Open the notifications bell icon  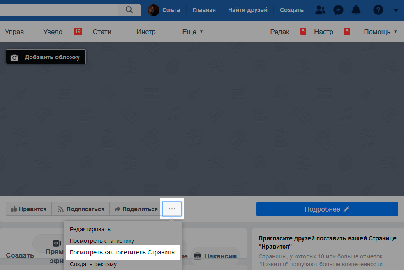click(356, 10)
